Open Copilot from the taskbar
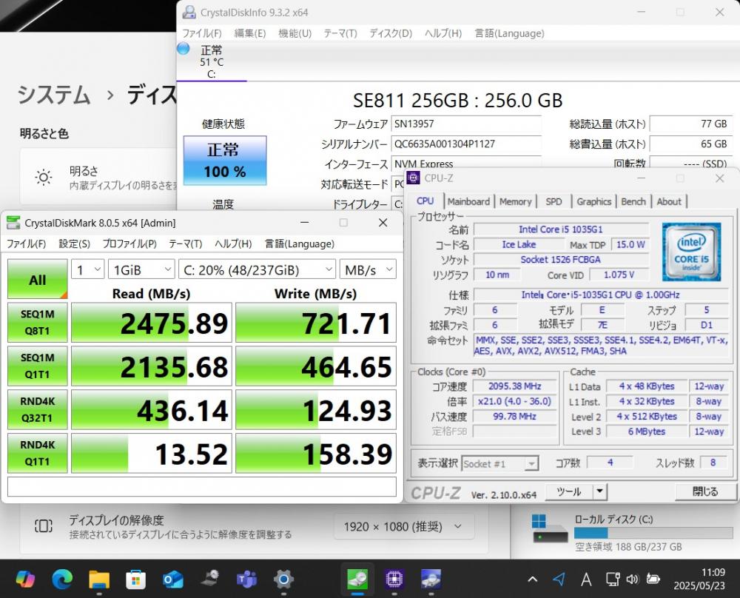Image resolution: width=740 pixels, height=598 pixels. (24, 579)
